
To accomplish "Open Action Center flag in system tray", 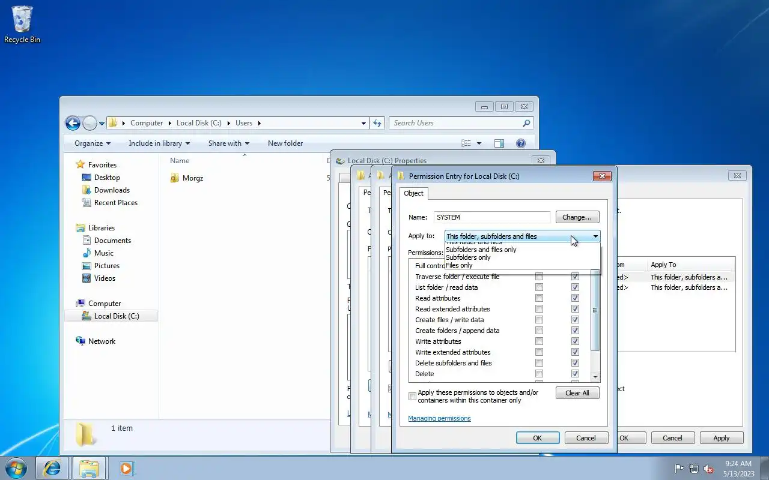I will (x=679, y=469).
